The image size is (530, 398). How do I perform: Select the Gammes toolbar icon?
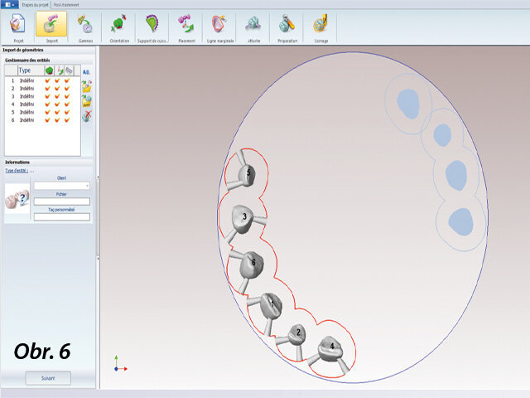click(x=85, y=27)
